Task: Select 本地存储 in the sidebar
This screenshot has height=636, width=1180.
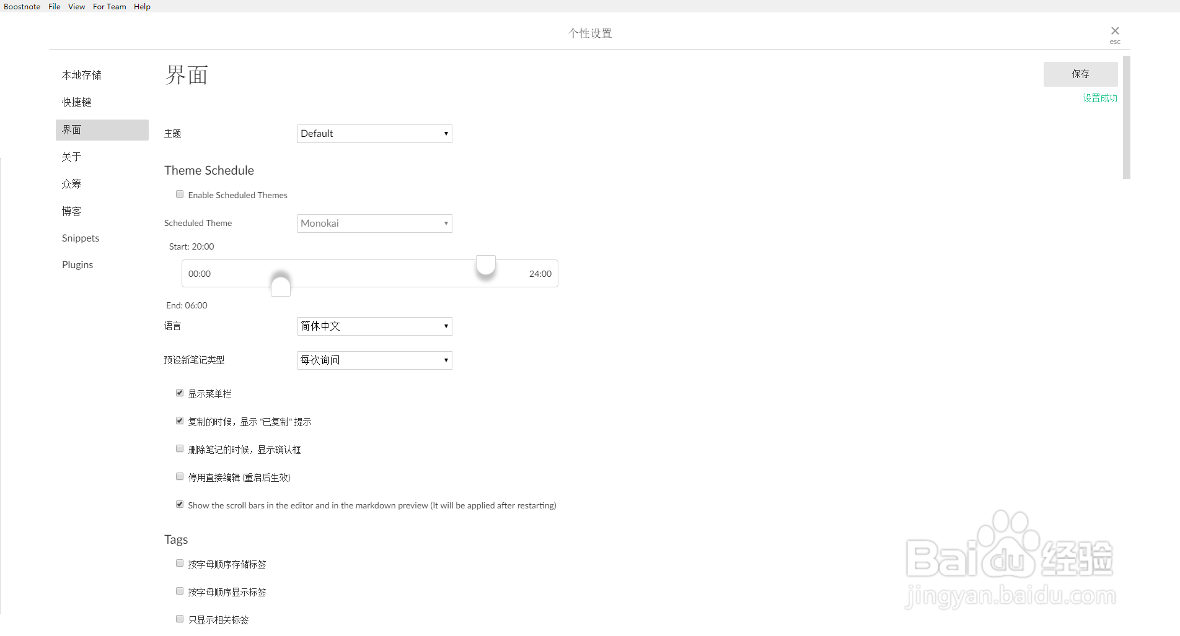Action: (x=81, y=74)
